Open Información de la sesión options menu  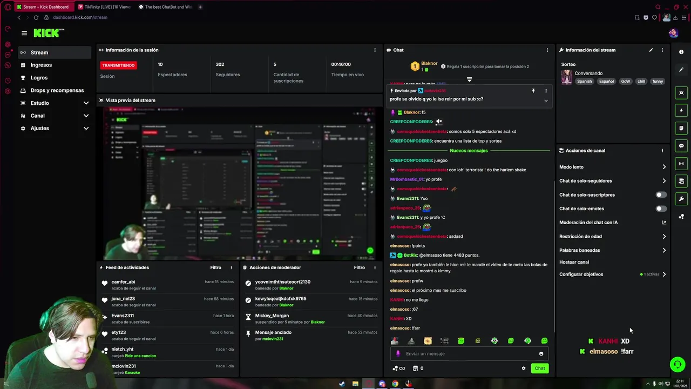coord(375,50)
